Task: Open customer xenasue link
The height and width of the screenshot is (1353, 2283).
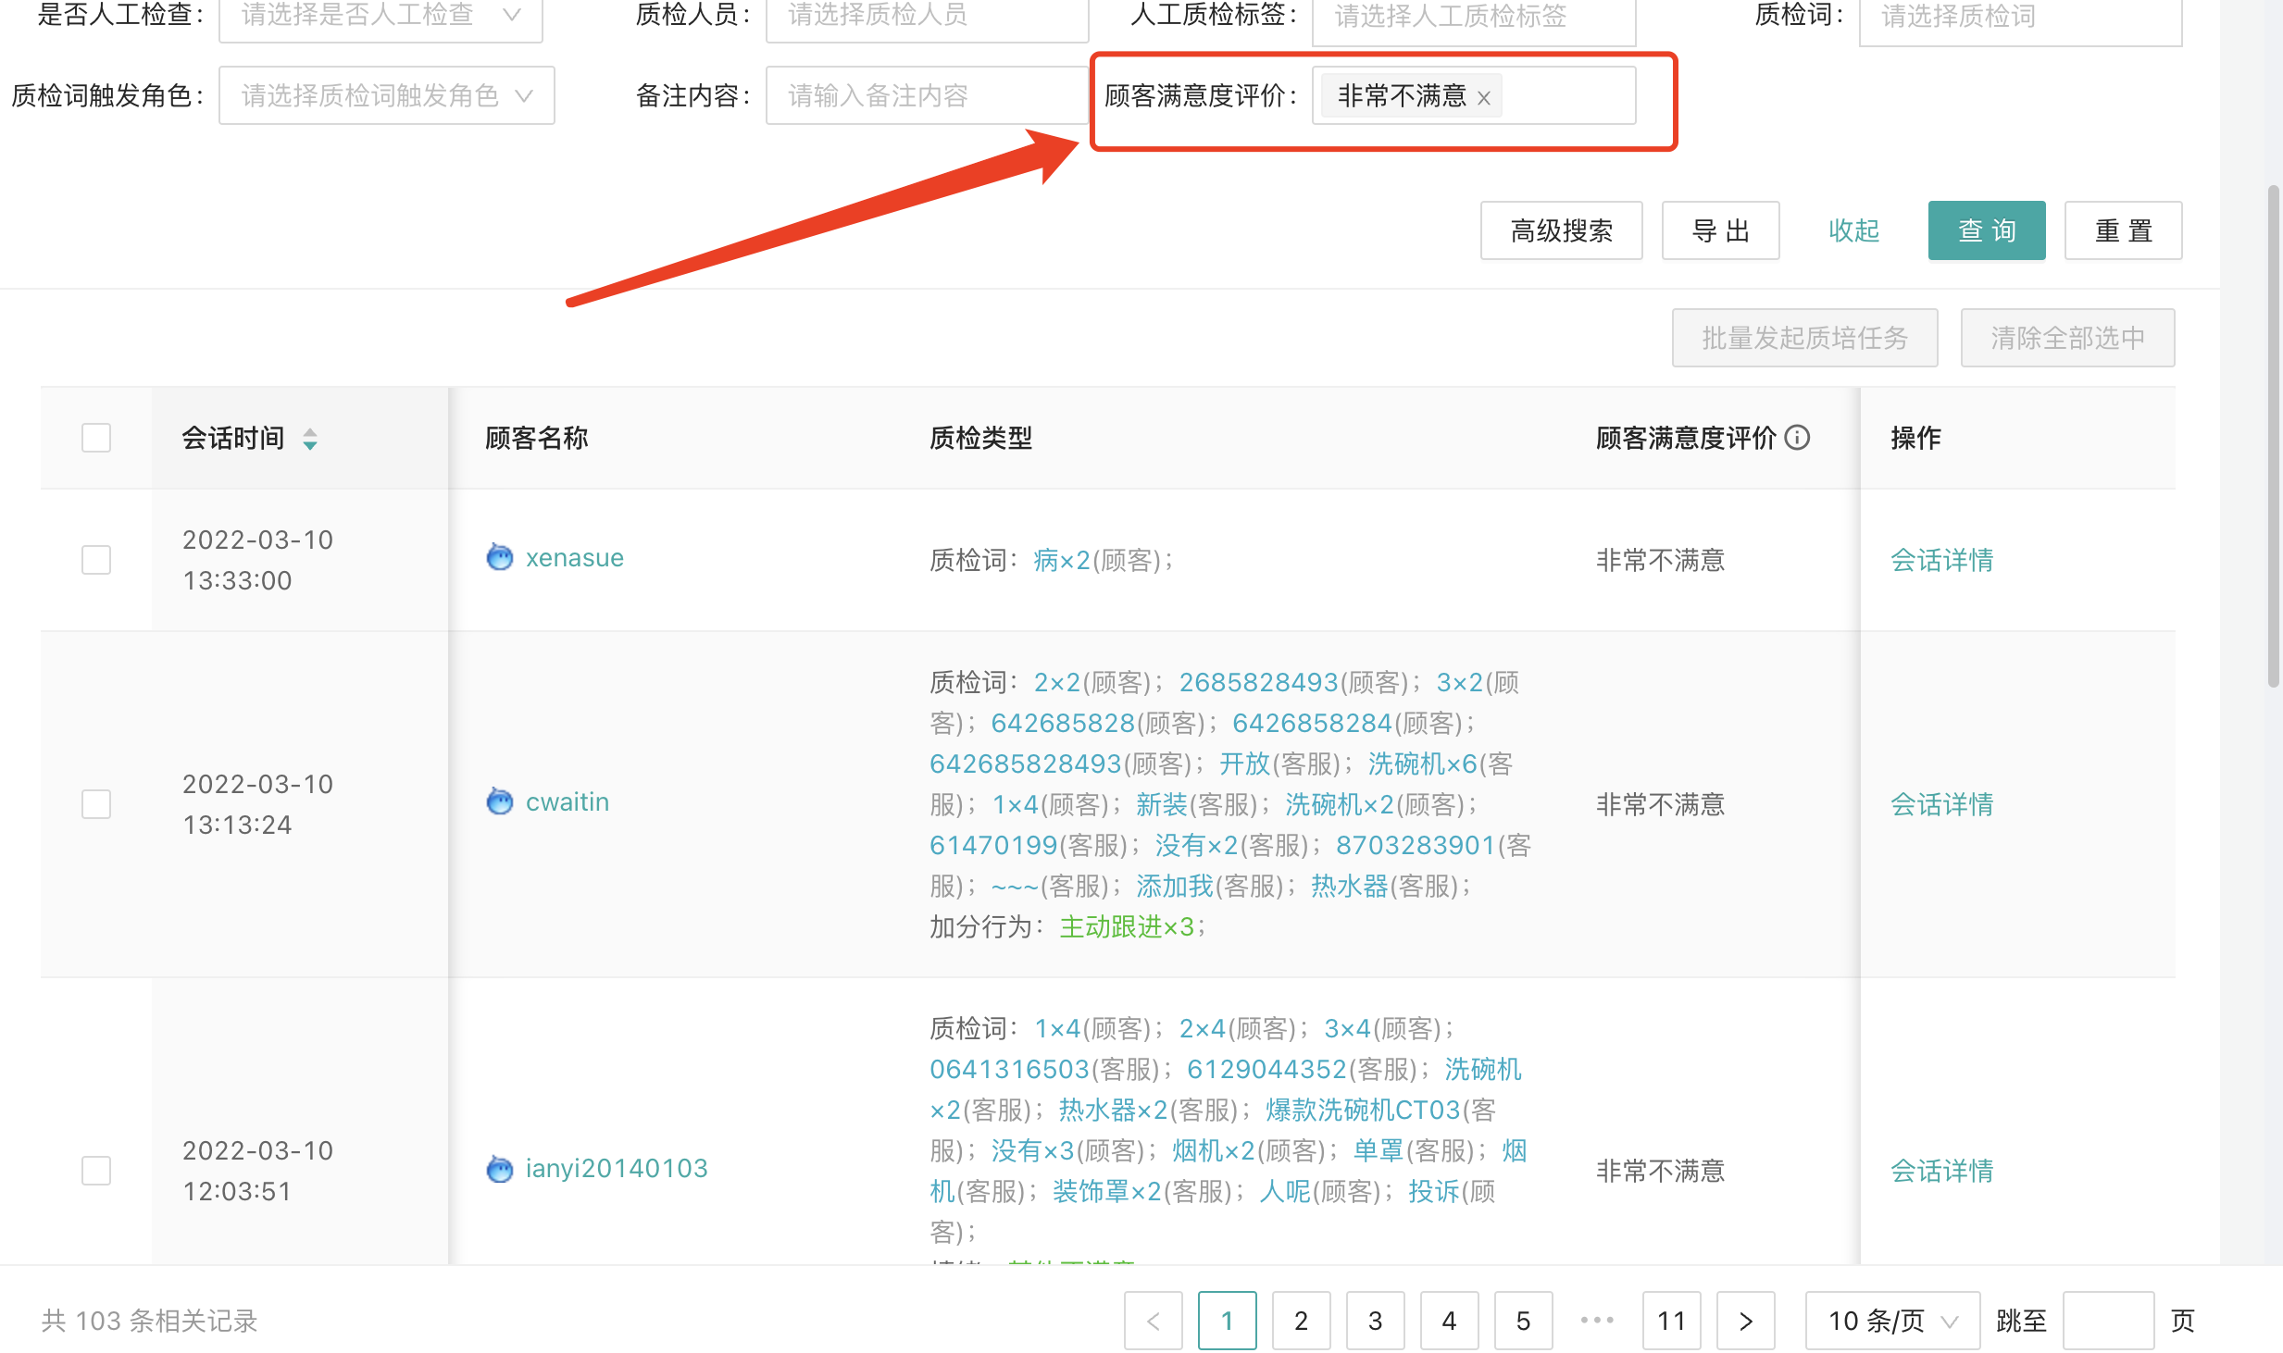Action: pyautogui.click(x=574, y=557)
